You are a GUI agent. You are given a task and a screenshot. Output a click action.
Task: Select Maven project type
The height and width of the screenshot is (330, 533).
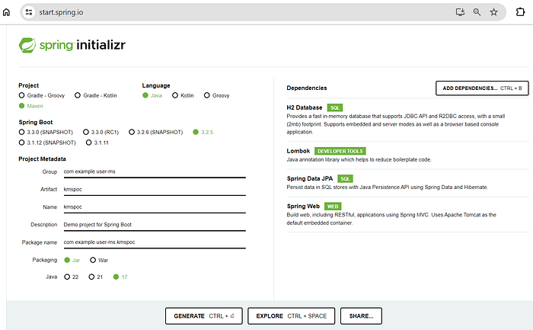pyautogui.click(x=31, y=106)
